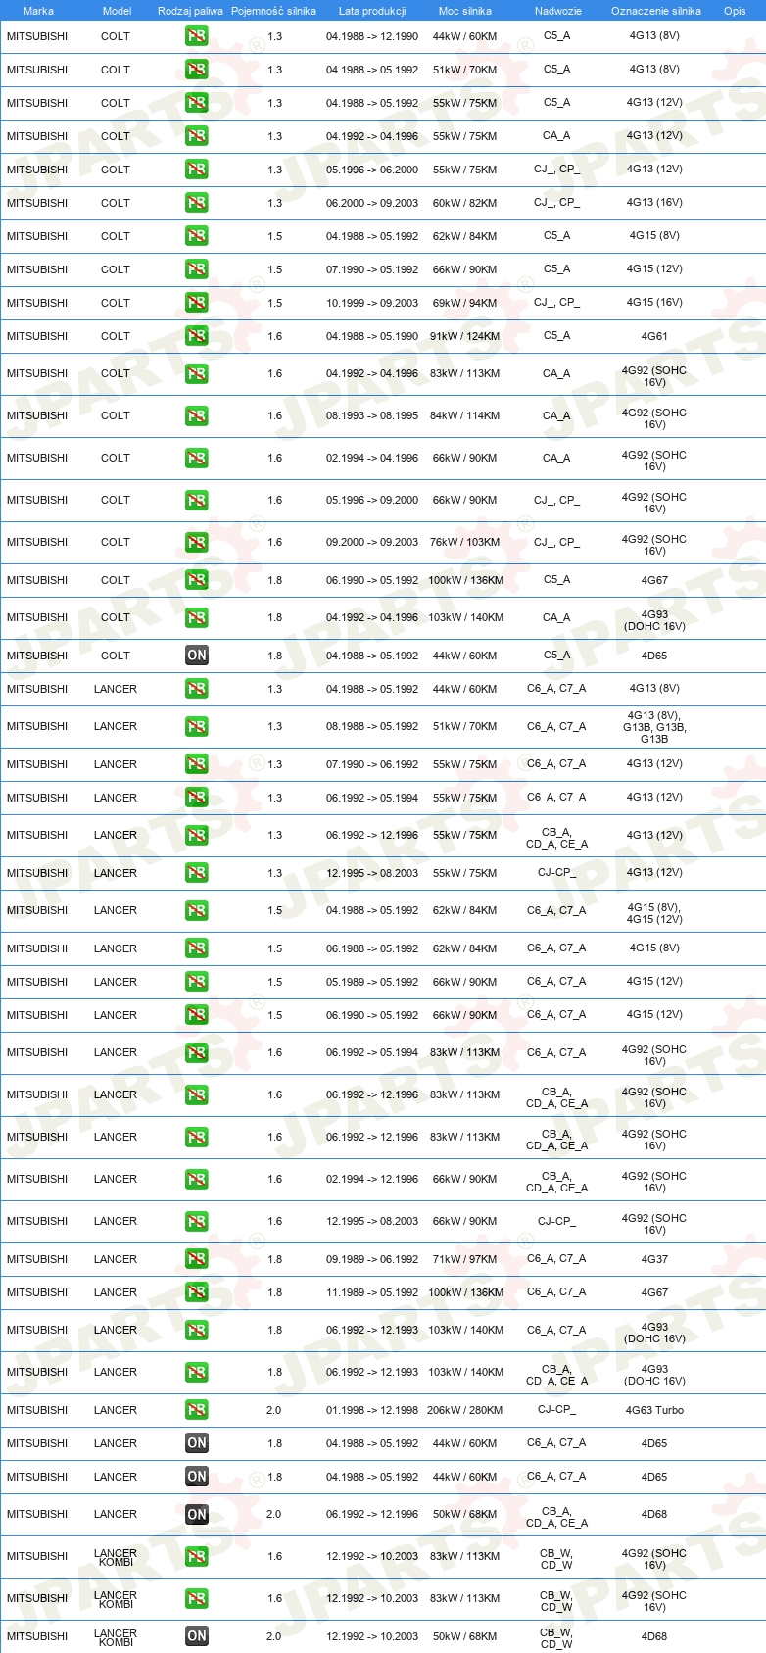This screenshot has height=1653, width=766.
Task: Click diesel ON icon in LANCER KOMBI 4D68 row
Action: (196, 1635)
